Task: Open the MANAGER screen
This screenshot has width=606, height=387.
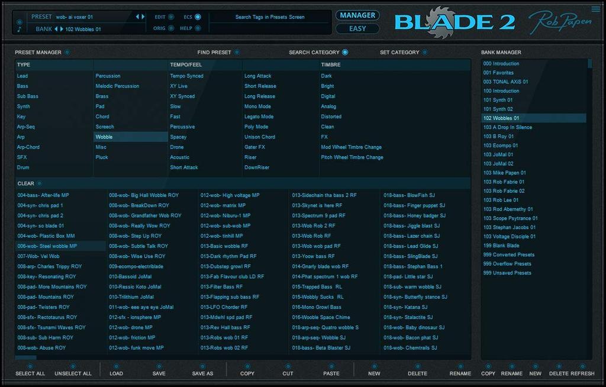Action: pos(357,15)
